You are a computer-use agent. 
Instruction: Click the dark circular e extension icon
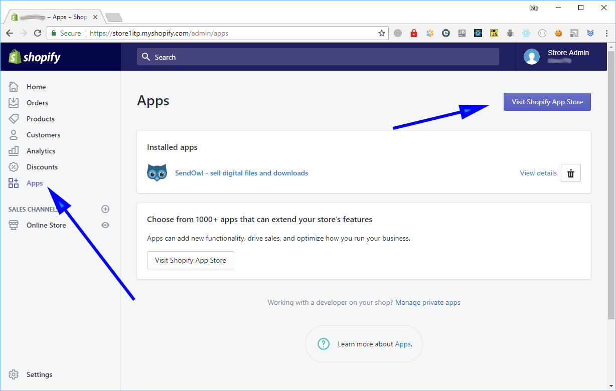[446, 33]
